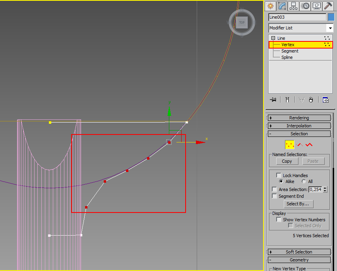
Task: Click the '5 Vertices Selected' status text
Action: [x=311, y=236]
